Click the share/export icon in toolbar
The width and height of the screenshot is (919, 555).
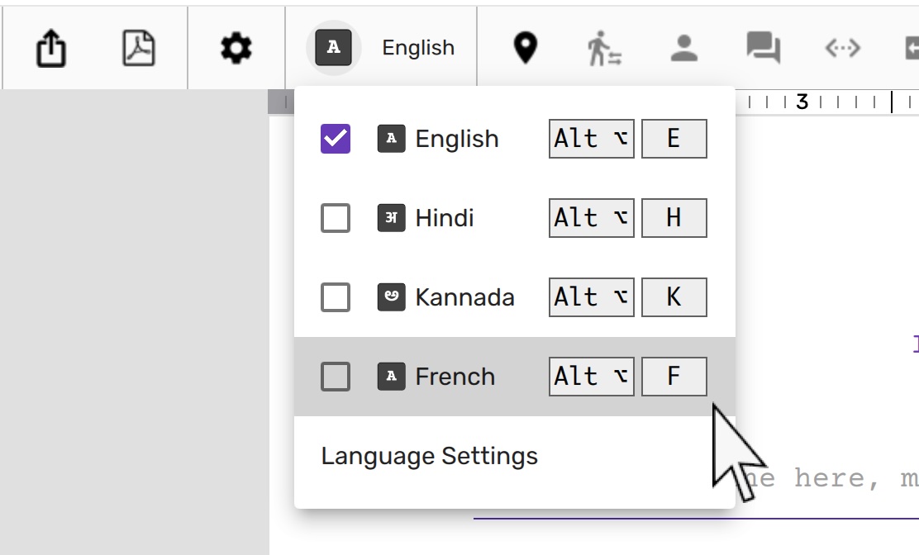pos(51,48)
